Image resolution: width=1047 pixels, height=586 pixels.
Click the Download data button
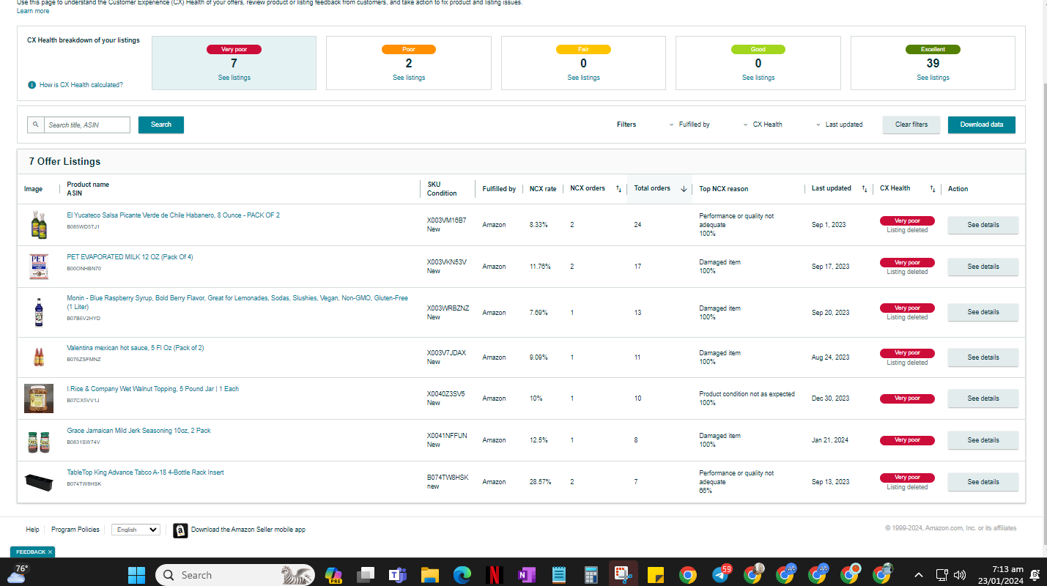pyautogui.click(x=982, y=125)
